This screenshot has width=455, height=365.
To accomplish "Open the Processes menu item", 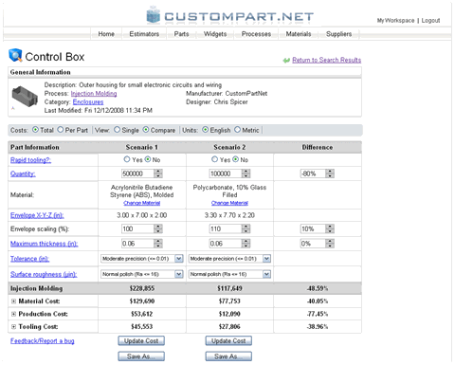I will pyautogui.click(x=256, y=34).
